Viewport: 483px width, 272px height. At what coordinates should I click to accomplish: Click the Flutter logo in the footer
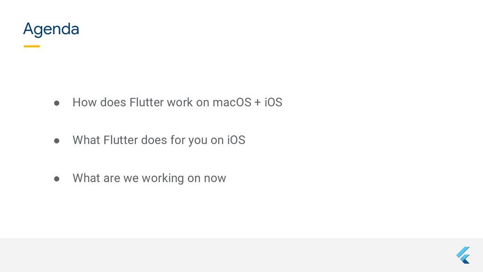(x=463, y=255)
